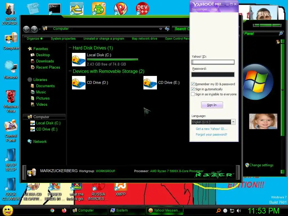Click Uninstall or change a program

pyautogui.click(x=104, y=39)
